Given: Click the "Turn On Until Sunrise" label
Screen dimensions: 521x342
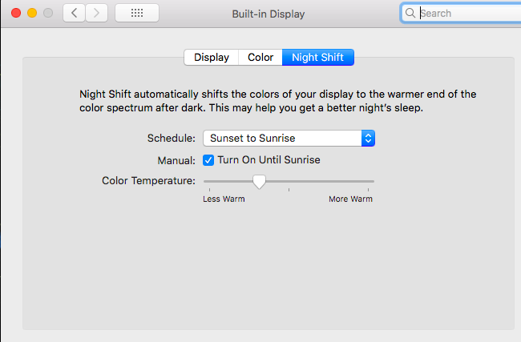Looking at the screenshot, I should (269, 160).
